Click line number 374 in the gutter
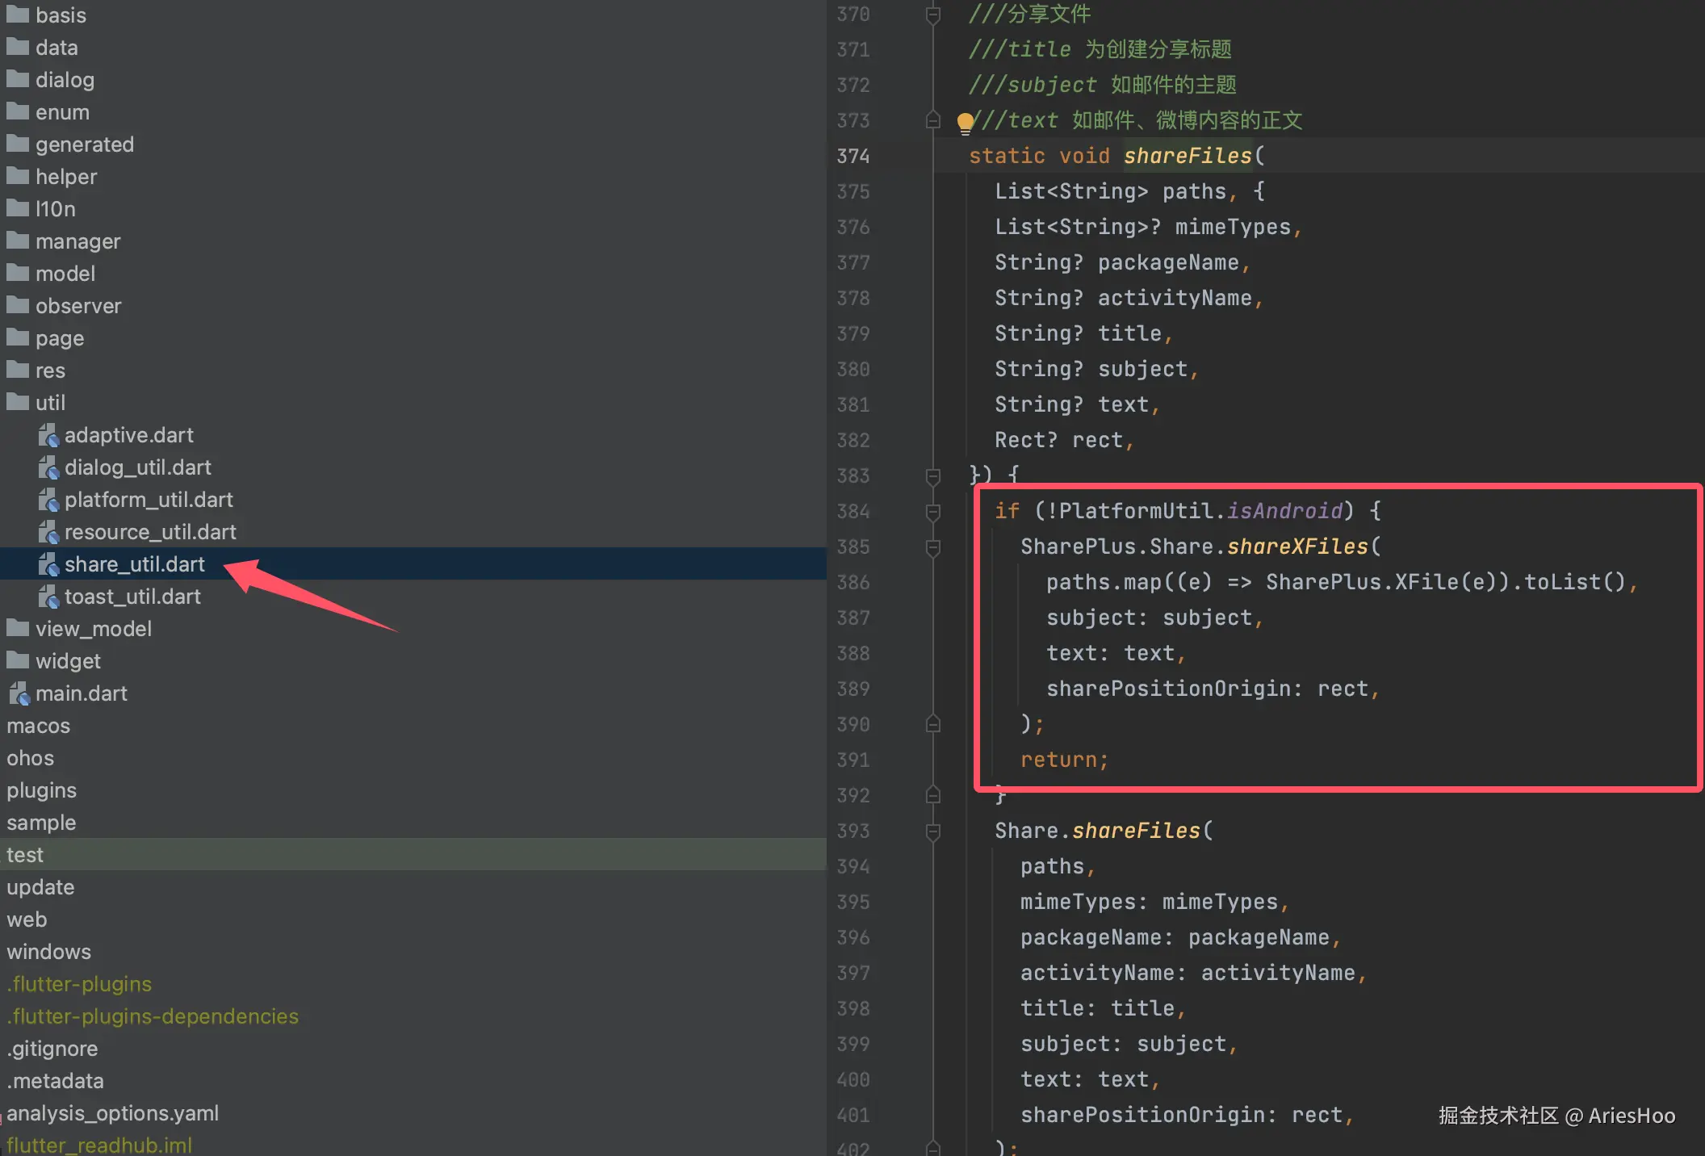 point(853,156)
